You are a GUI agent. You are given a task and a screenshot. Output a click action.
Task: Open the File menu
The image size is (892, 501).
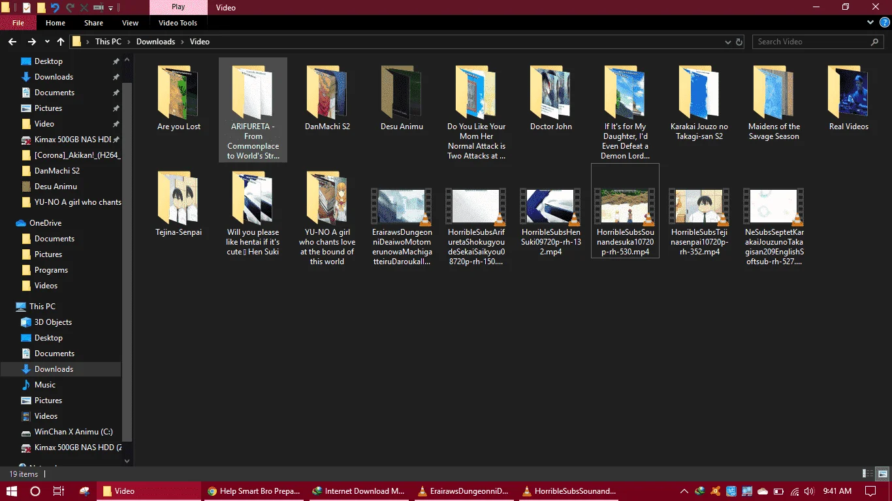(18, 23)
